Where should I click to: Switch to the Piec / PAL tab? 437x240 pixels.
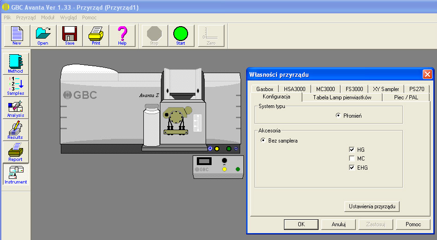coord(406,97)
